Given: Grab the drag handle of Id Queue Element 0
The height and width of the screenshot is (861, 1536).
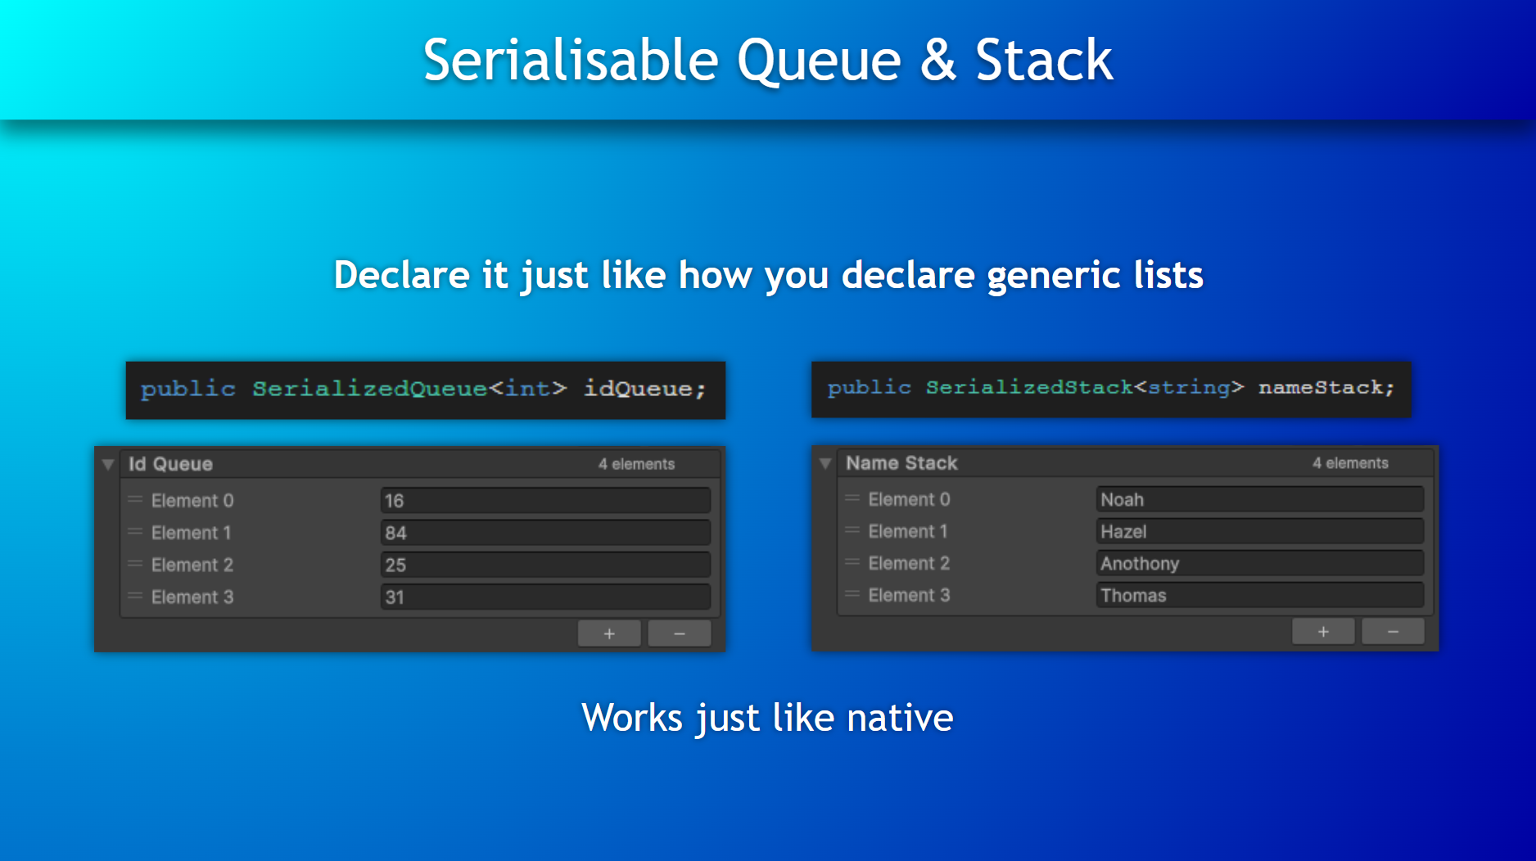Looking at the screenshot, I should (135, 499).
